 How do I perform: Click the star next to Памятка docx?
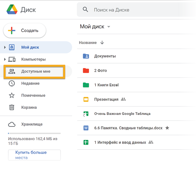(167, 128)
